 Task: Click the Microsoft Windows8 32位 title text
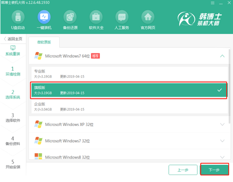click(67, 157)
